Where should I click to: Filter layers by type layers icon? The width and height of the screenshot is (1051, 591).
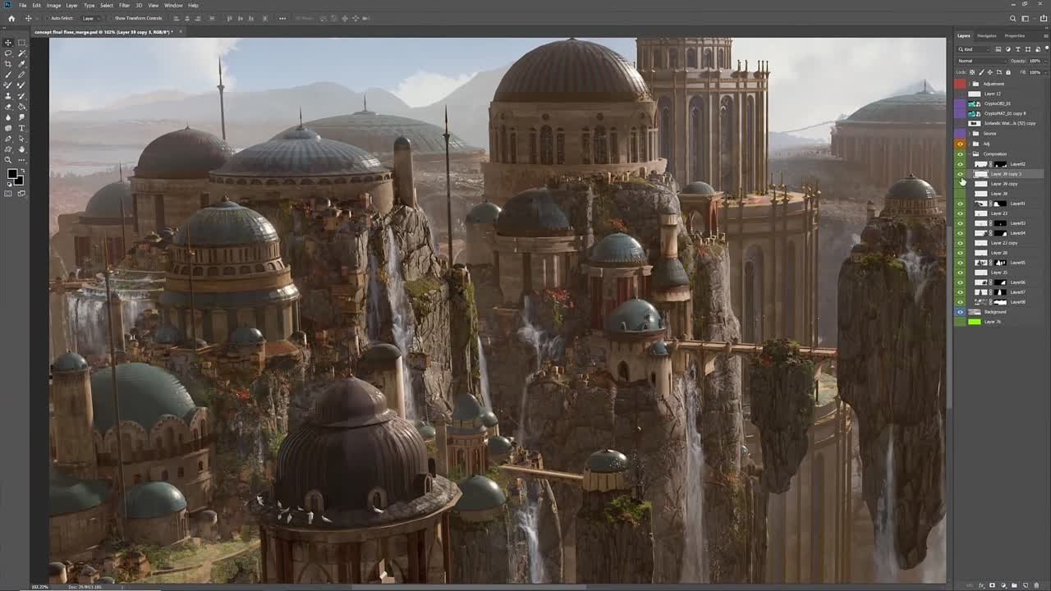pos(1018,49)
